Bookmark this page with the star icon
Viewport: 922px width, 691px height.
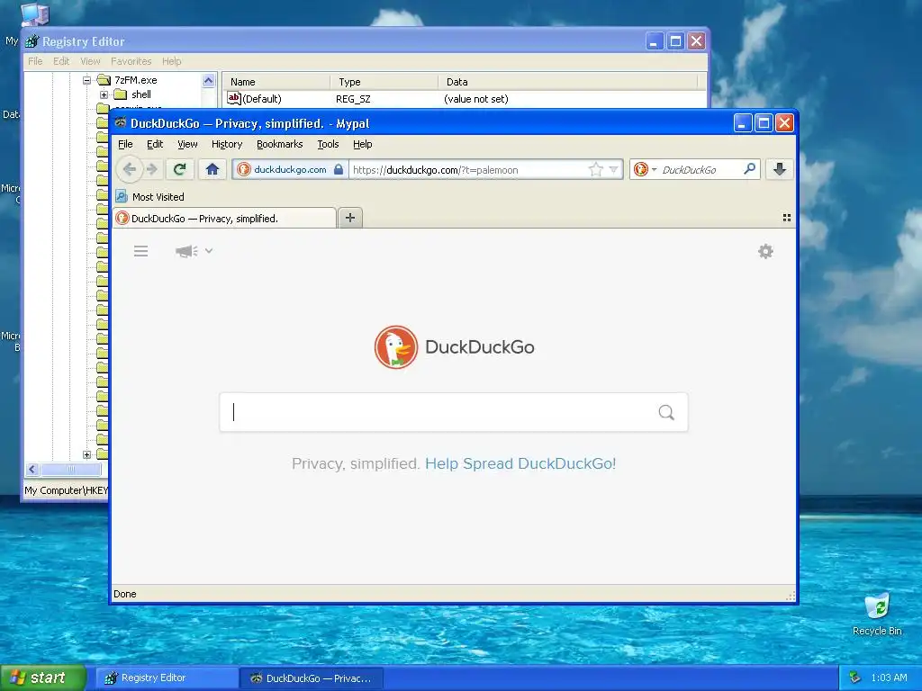coord(596,169)
